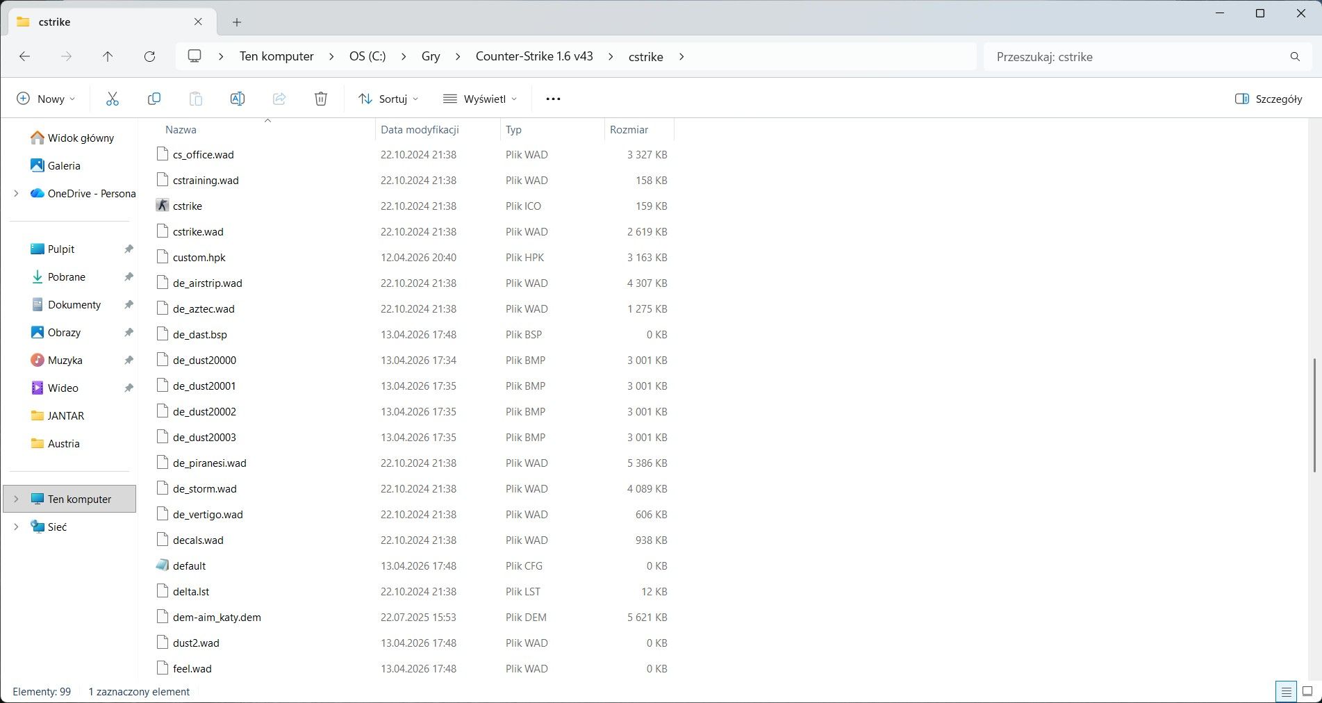Screen dimensions: 1322x703
Task: Click the Cut scissors icon
Action: click(x=113, y=99)
